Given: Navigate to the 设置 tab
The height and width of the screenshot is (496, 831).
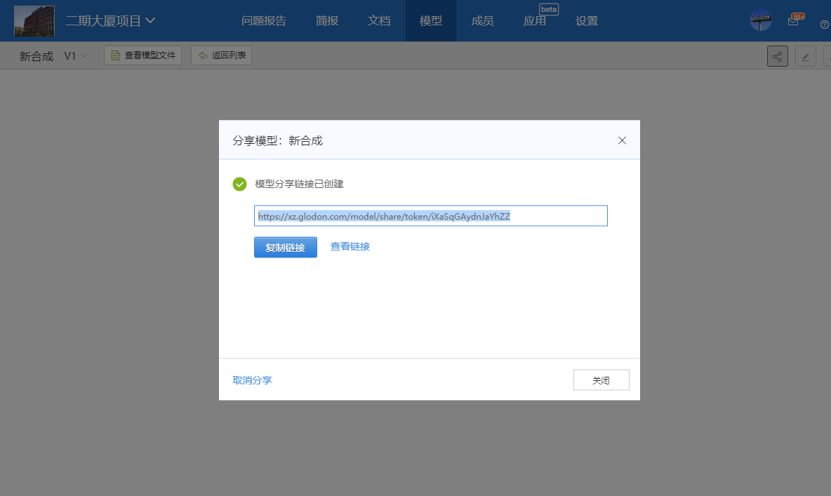Looking at the screenshot, I should 587,21.
